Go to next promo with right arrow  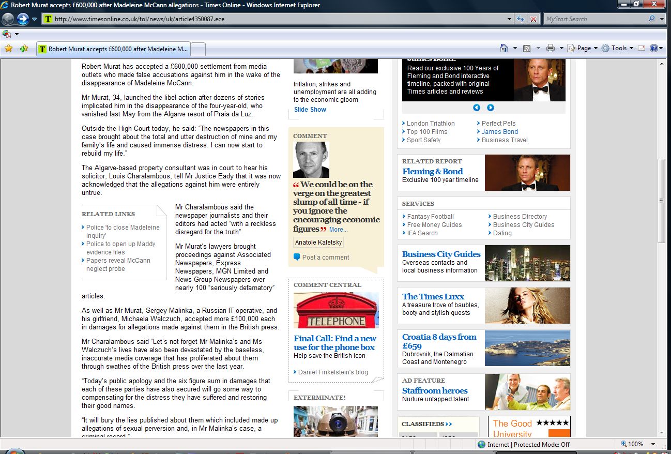pos(491,108)
